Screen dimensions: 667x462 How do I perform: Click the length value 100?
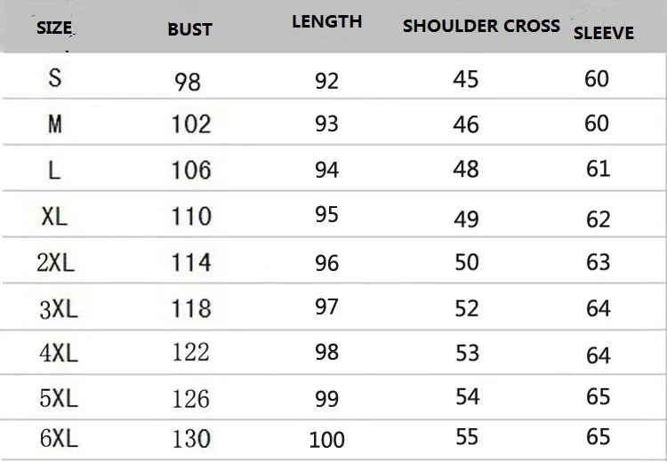[326, 440]
